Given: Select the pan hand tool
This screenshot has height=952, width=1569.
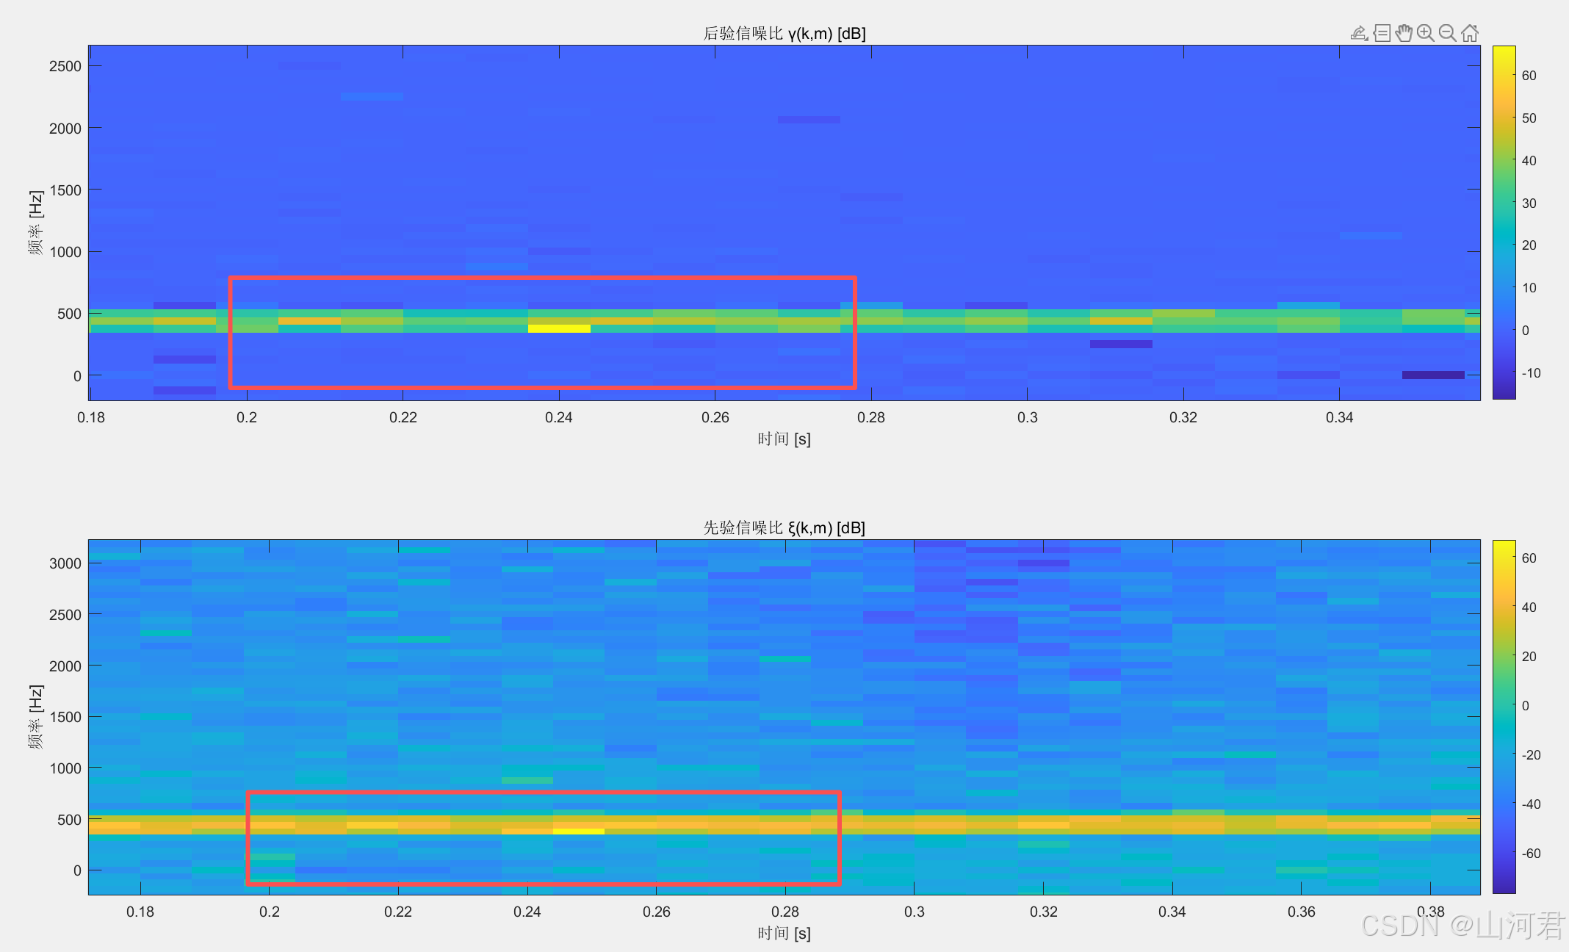Looking at the screenshot, I should point(1404,33).
